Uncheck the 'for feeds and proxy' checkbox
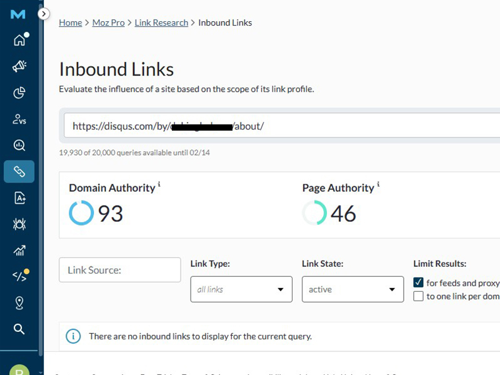This screenshot has width=500, height=375. click(418, 282)
